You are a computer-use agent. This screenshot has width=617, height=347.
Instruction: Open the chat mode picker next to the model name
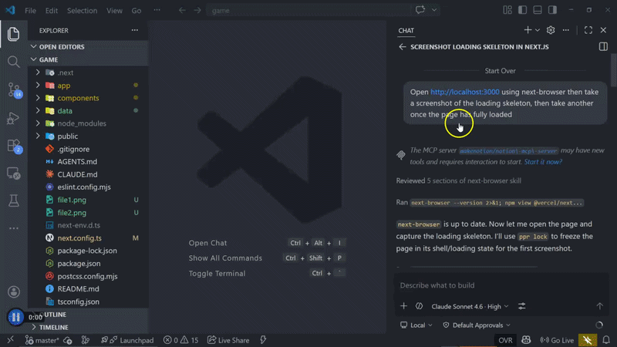419,306
